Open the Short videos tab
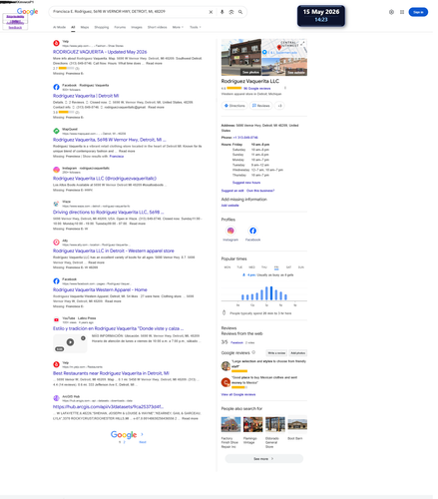Screen dimensions: 438x499 [x=157, y=27]
